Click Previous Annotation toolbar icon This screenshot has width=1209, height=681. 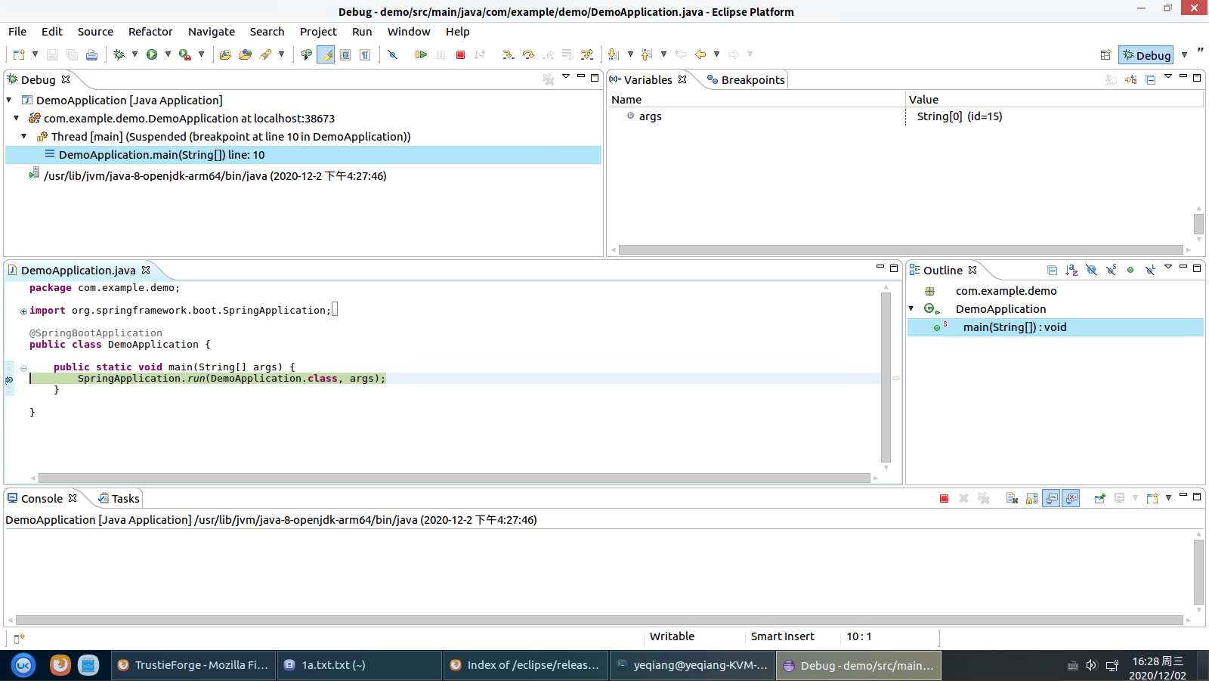647,54
